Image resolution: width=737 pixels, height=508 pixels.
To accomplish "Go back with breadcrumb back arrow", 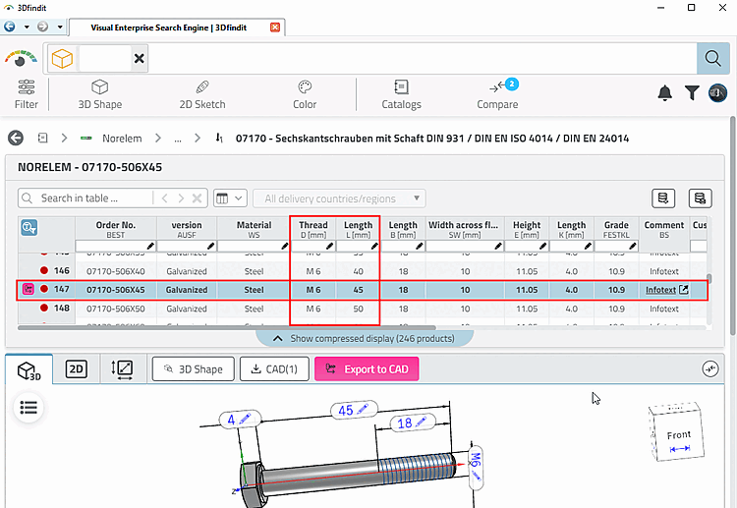I will (16, 139).
